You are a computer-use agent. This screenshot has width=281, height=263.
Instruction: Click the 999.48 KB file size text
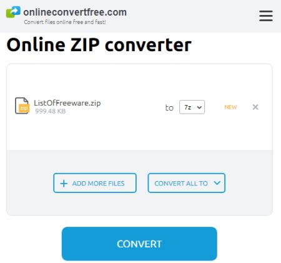(x=51, y=111)
